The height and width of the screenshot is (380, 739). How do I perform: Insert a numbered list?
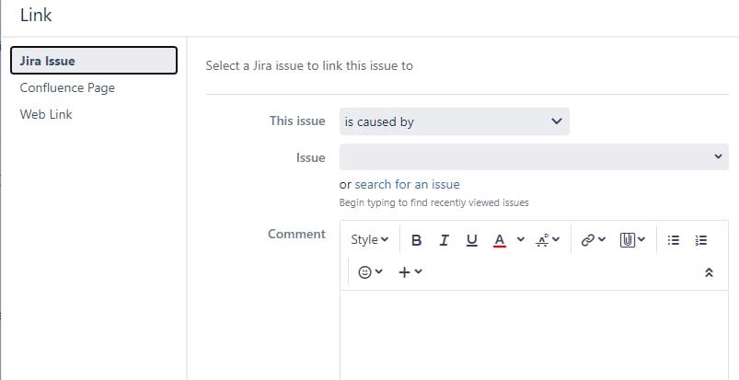(x=701, y=240)
